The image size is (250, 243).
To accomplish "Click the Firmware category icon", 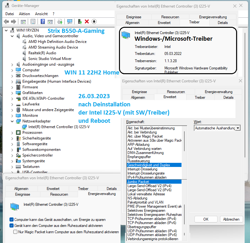I will coord(18,87).
